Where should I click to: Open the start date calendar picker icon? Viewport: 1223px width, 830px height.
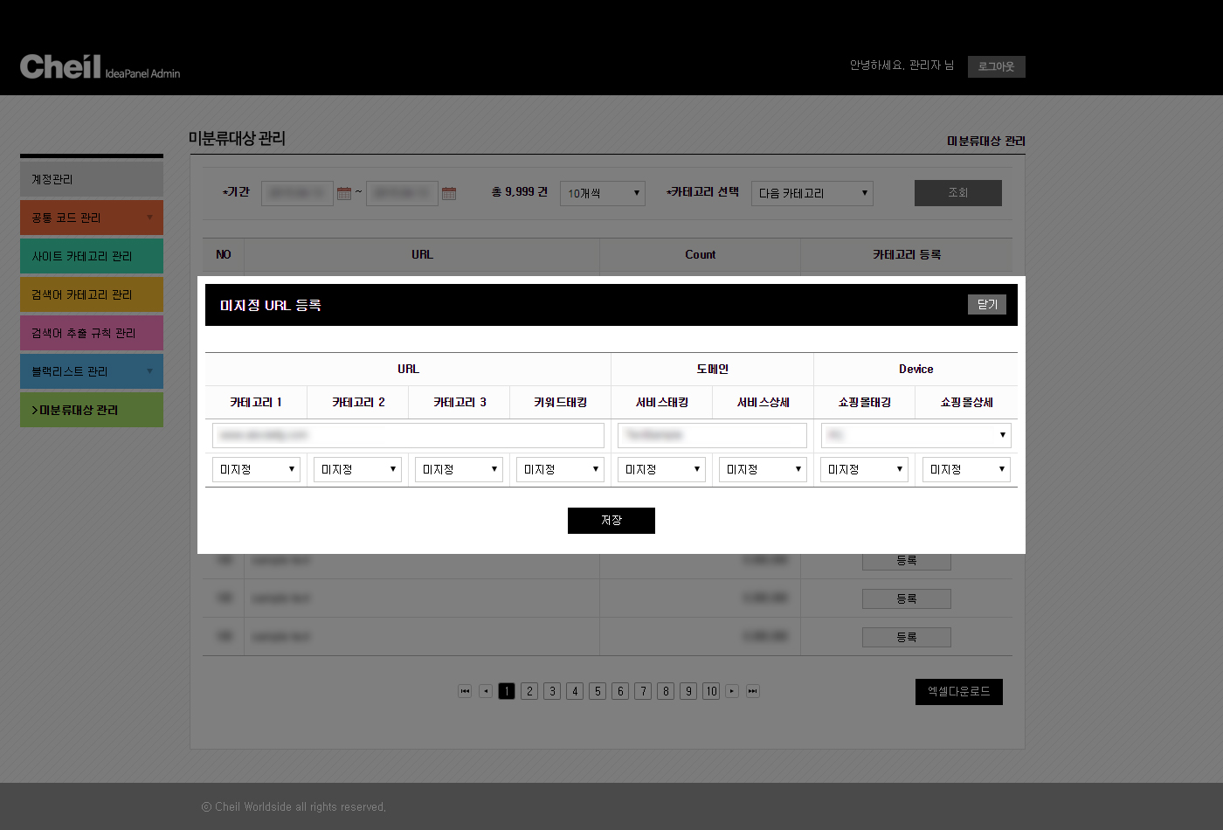click(344, 193)
